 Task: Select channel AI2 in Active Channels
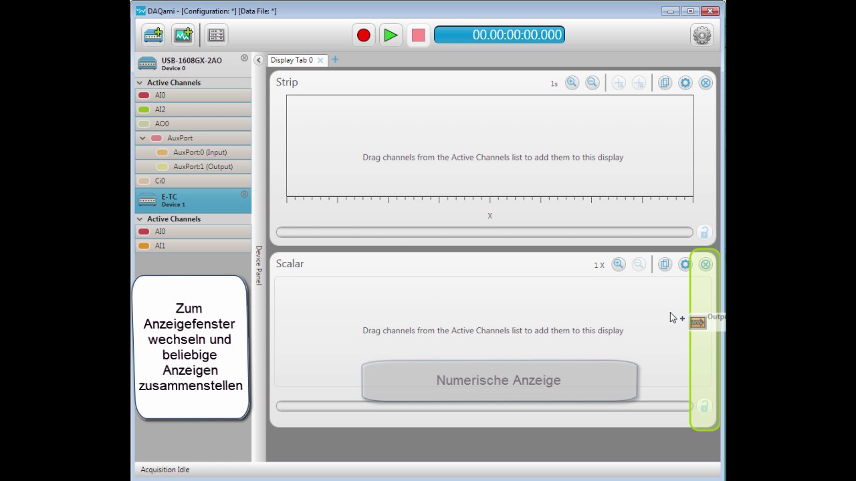(193, 110)
